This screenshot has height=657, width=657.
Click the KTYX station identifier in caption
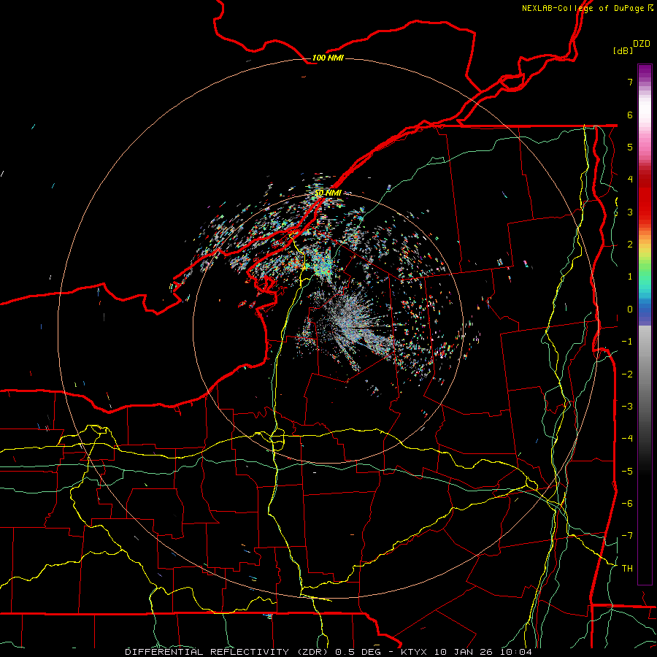(414, 652)
